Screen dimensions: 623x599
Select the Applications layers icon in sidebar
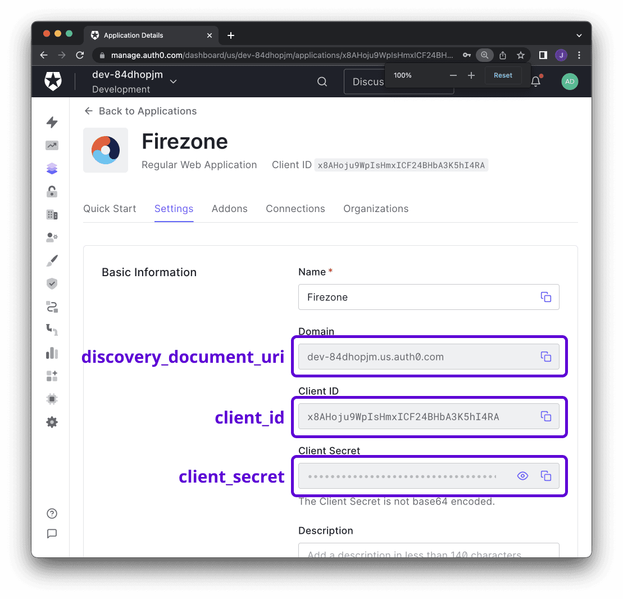click(52, 168)
